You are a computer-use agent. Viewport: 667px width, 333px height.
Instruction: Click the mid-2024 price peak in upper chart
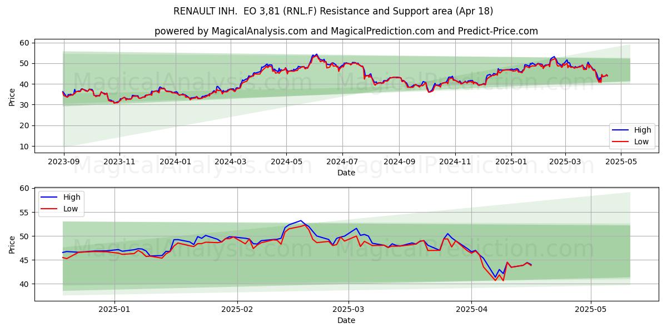(x=316, y=54)
